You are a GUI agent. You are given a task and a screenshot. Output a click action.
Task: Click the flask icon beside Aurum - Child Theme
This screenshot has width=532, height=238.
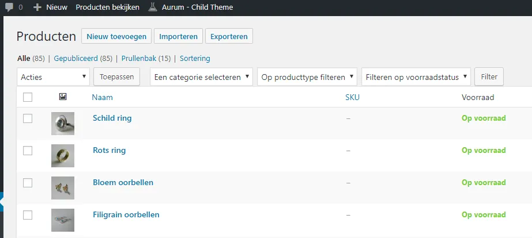pos(152,7)
